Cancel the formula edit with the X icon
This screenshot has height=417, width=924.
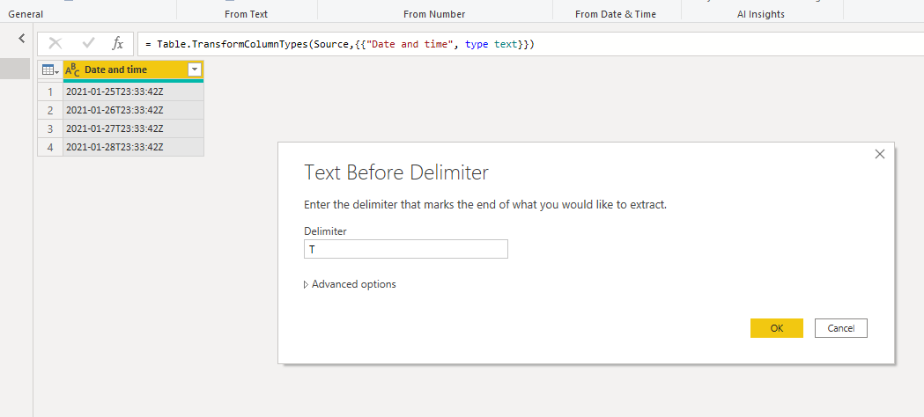(x=55, y=43)
